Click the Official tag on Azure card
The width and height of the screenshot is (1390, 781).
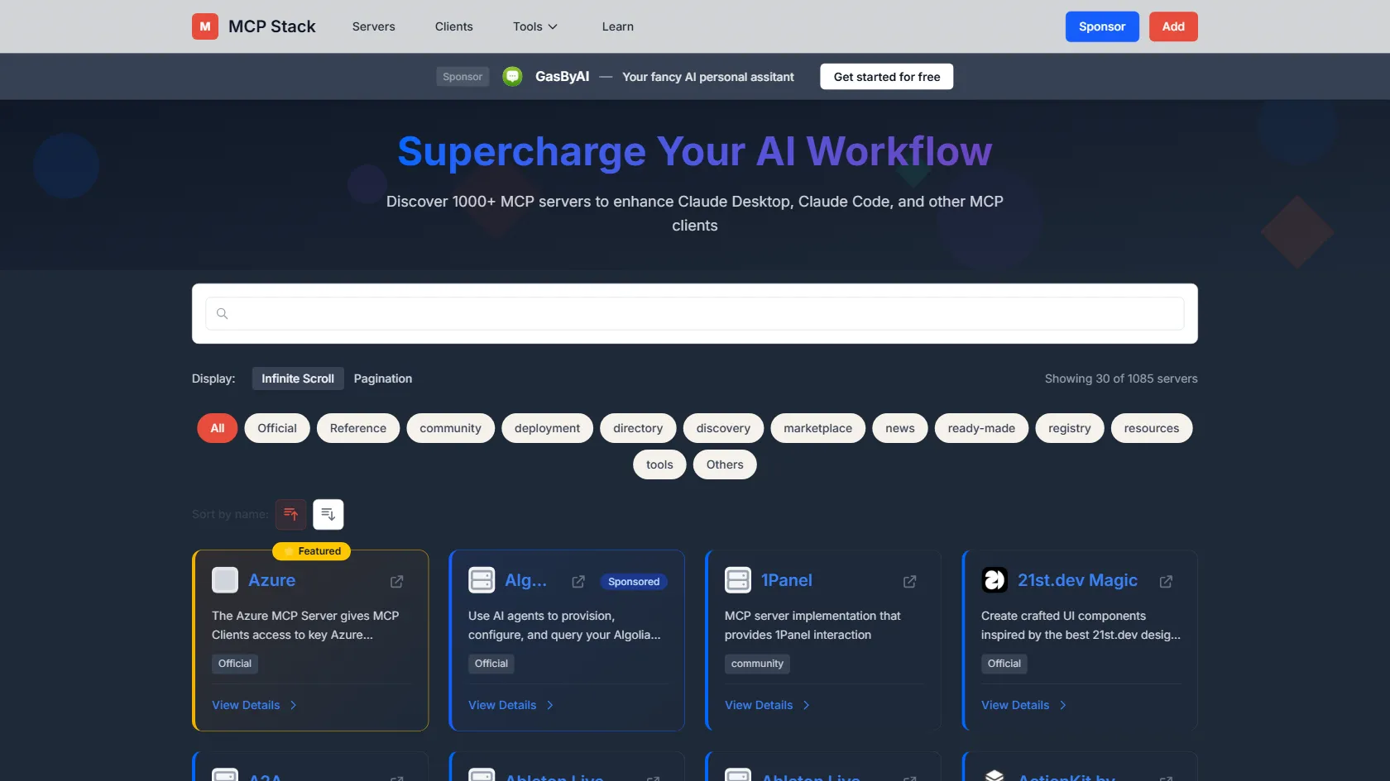pos(235,664)
